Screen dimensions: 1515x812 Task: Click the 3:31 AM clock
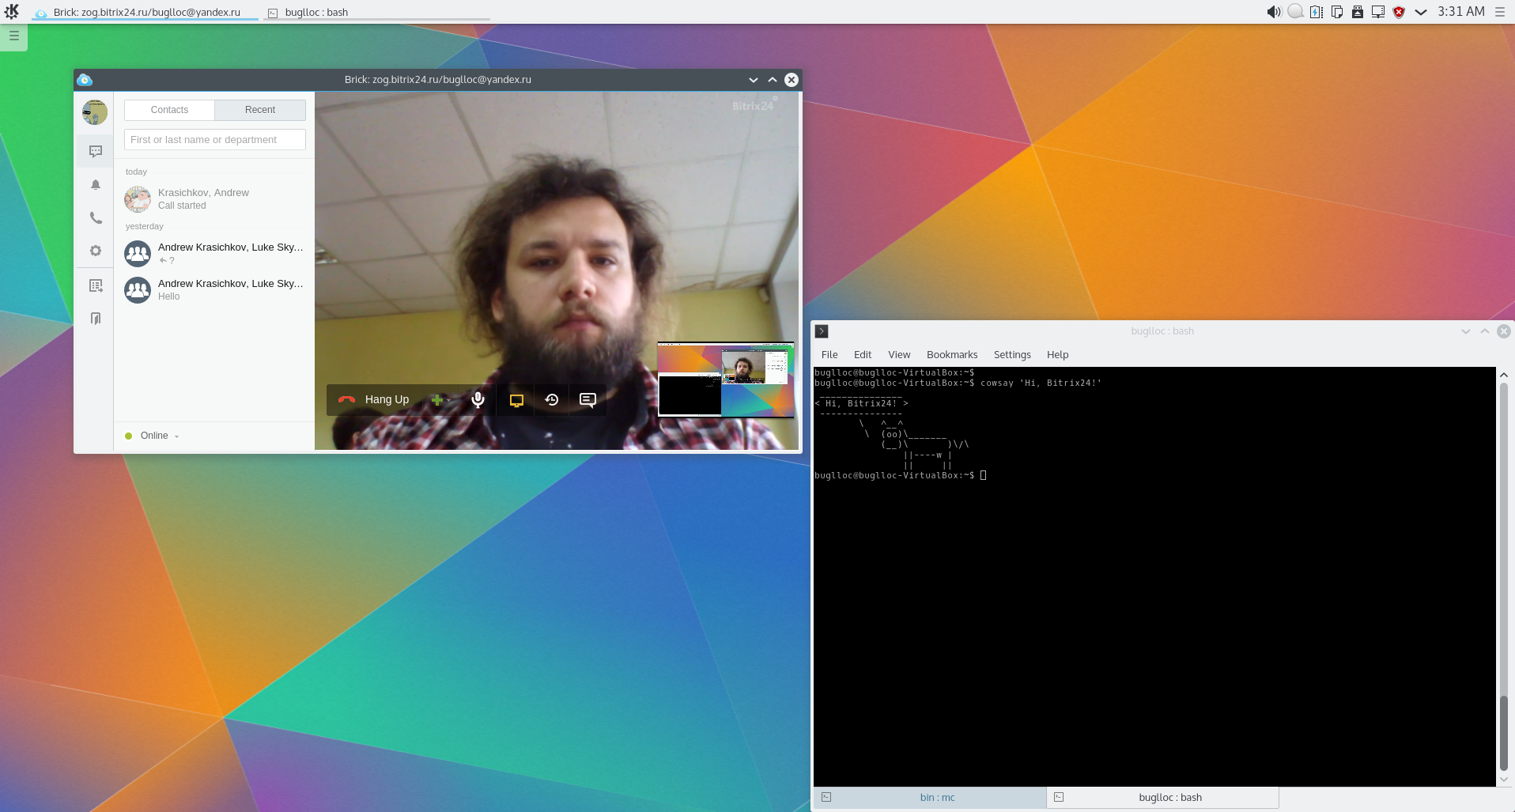pyautogui.click(x=1461, y=12)
